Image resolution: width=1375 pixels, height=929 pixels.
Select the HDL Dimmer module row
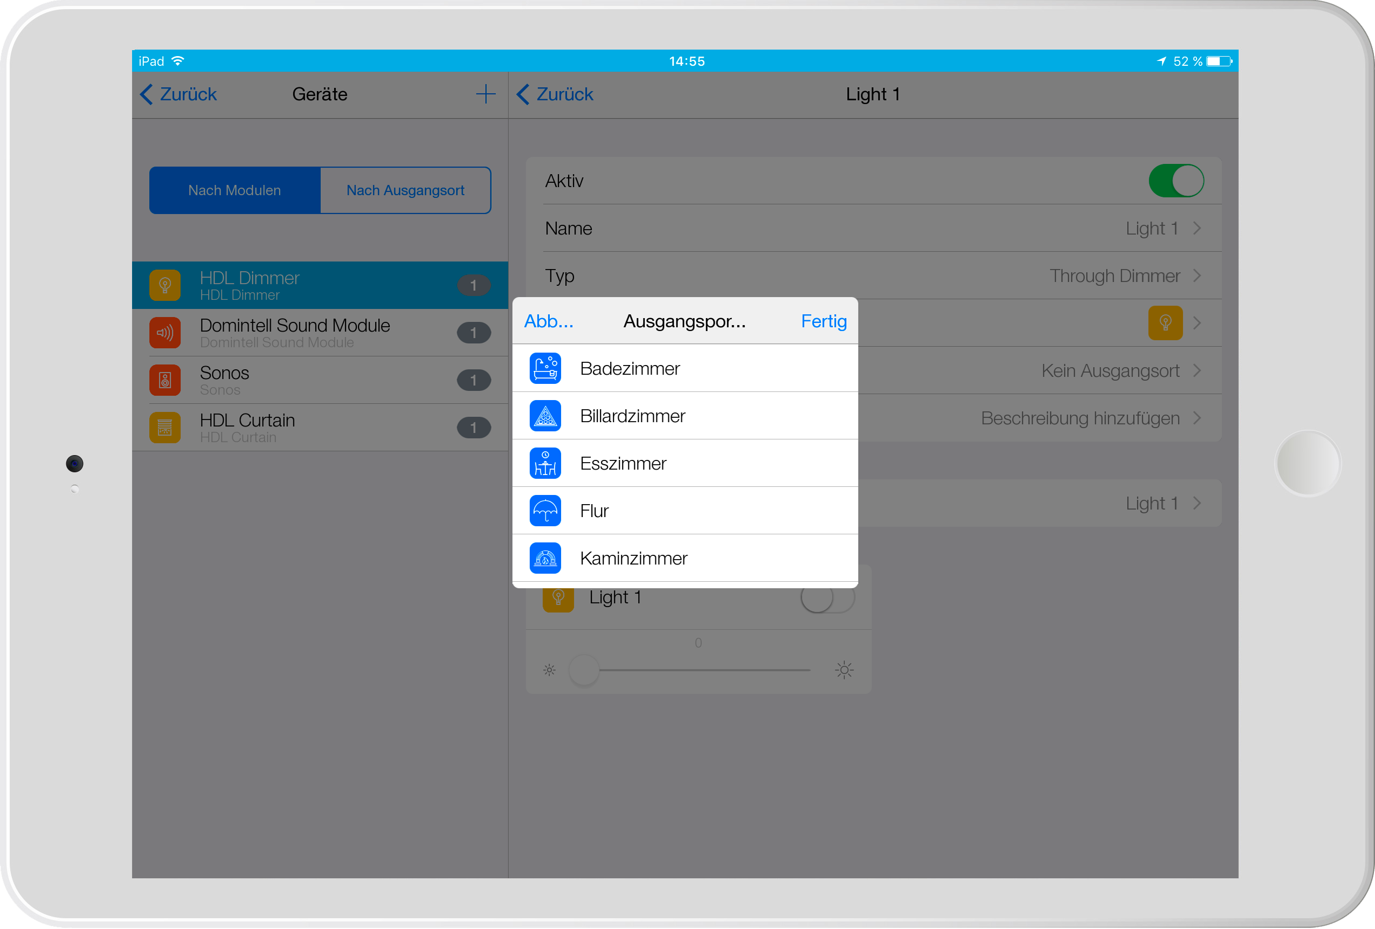[x=320, y=285]
